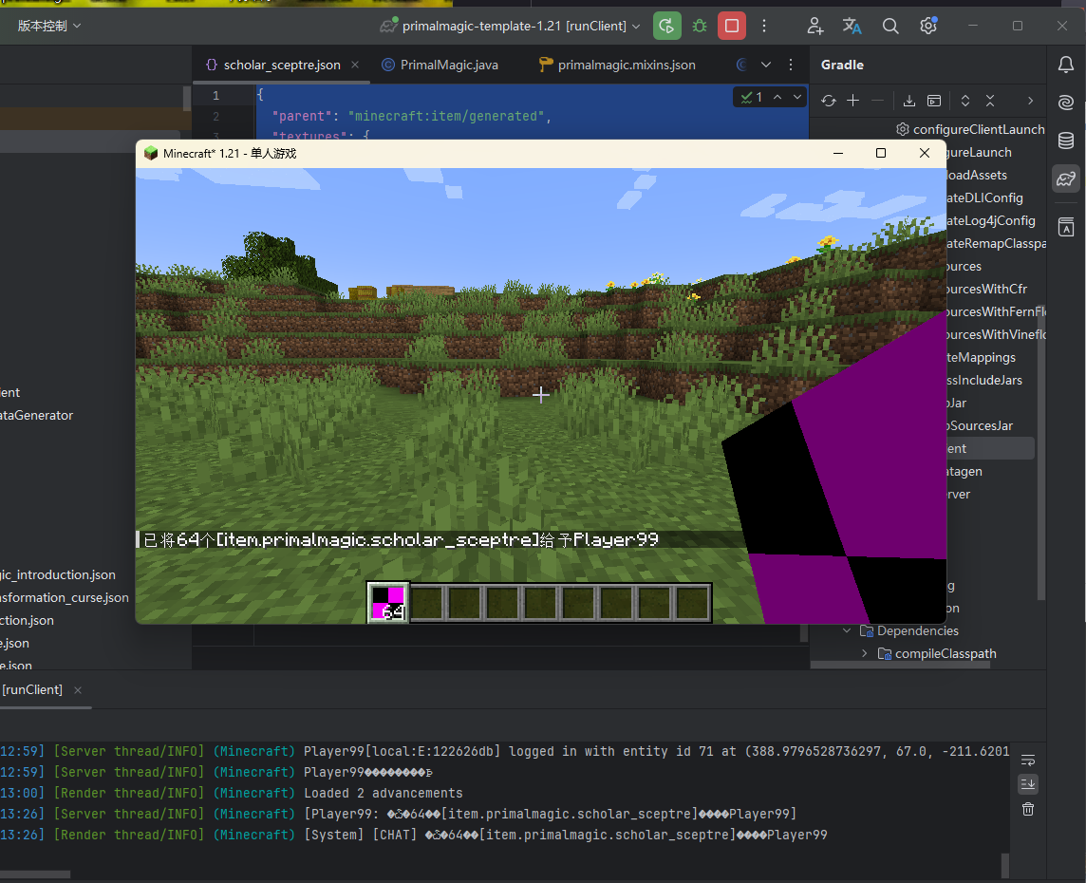Expand all Gradle tree nodes

pos(964,101)
